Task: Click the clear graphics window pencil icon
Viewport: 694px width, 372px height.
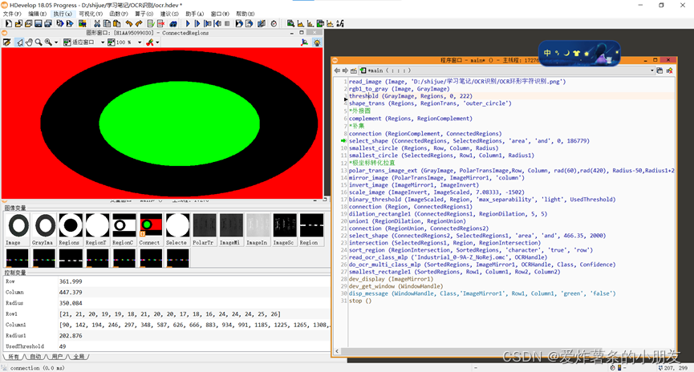Action: pyautogui.click(x=6, y=42)
